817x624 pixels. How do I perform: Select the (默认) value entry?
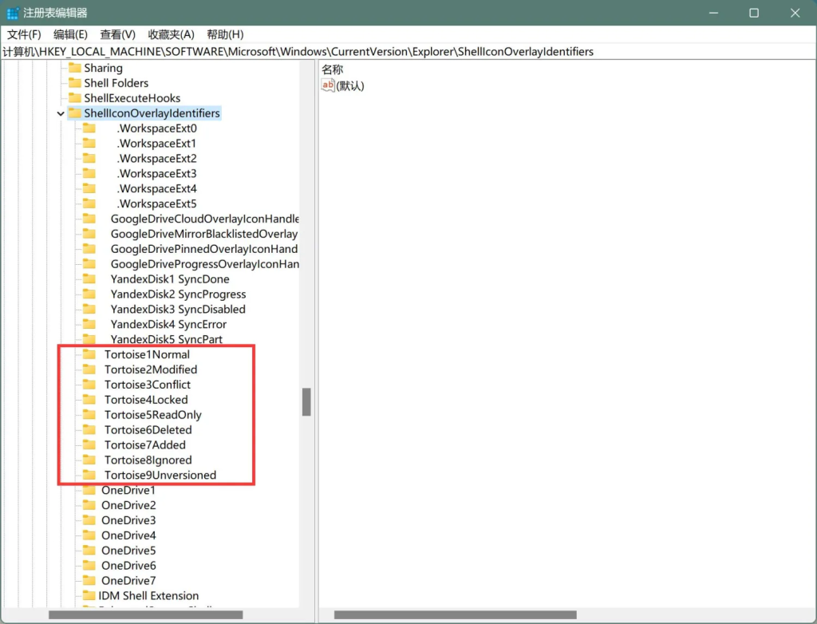pyautogui.click(x=350, y=85)
